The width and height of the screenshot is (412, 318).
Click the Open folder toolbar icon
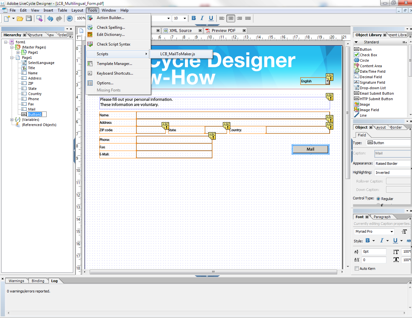[20, 18]
